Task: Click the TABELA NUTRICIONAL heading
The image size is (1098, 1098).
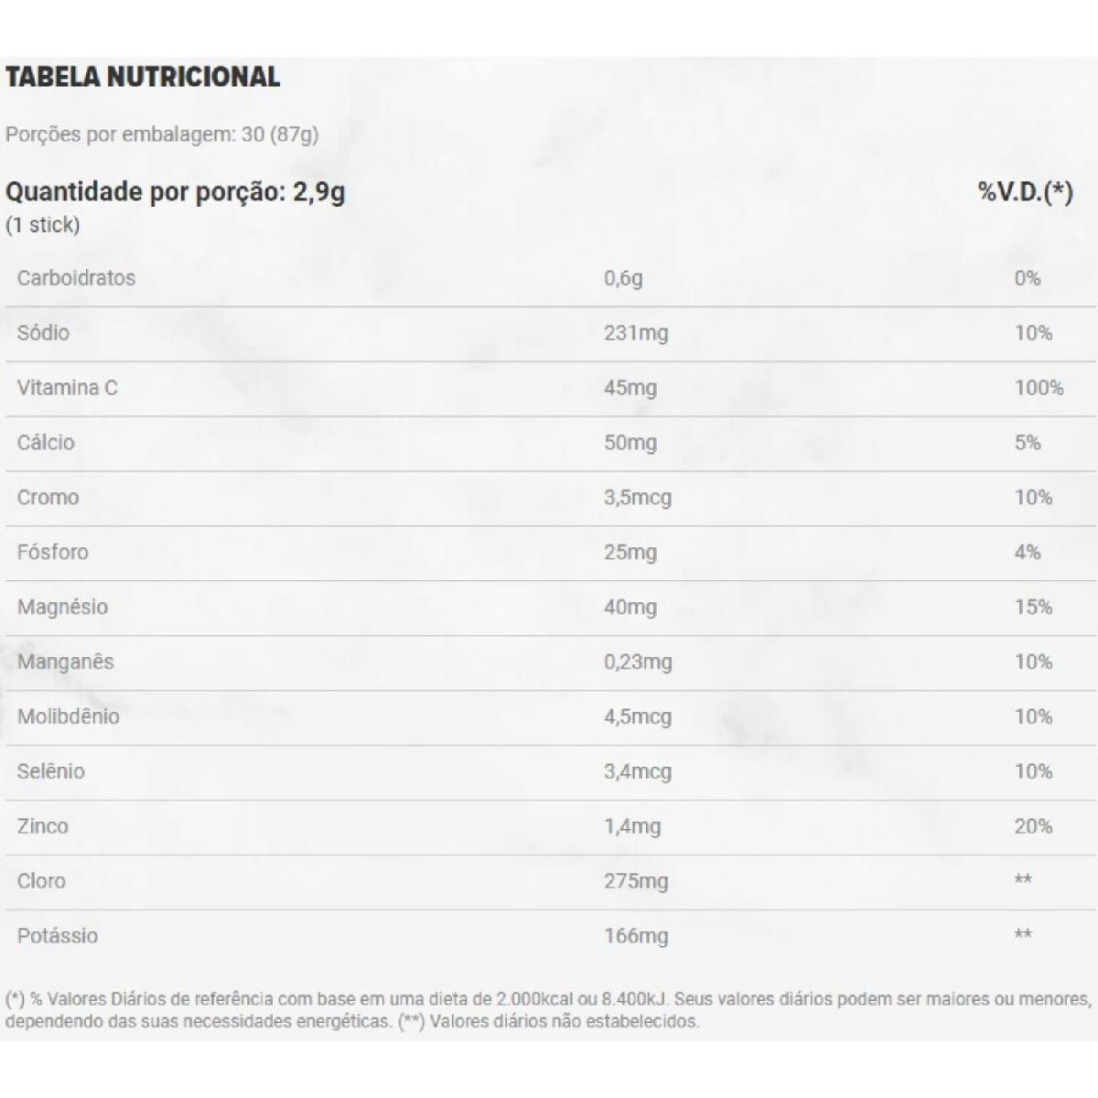Action: [x=143, y=77]
